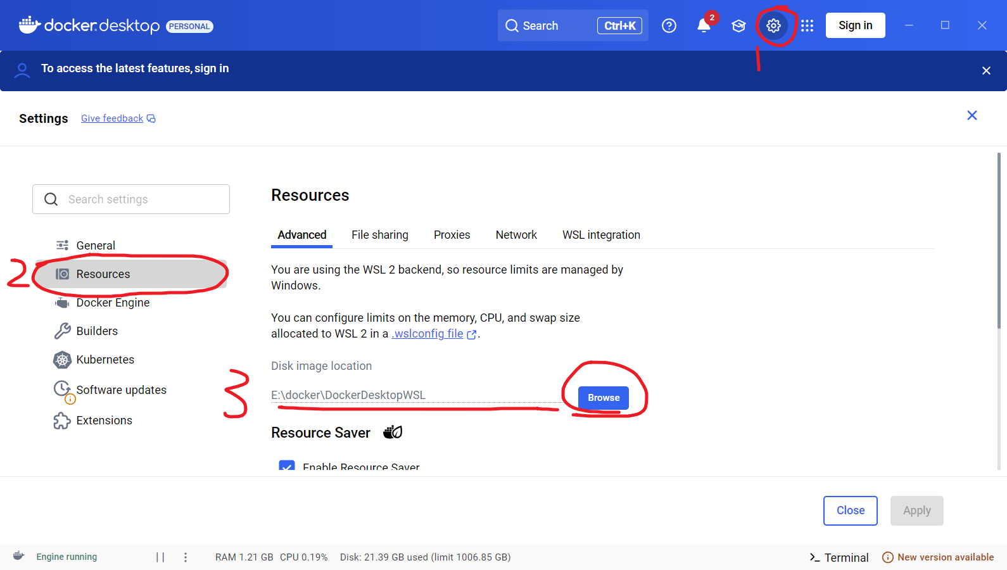The image size is (1007, 570).
Task: Click the feedback icon beside Give feedback
Action: 151,118
